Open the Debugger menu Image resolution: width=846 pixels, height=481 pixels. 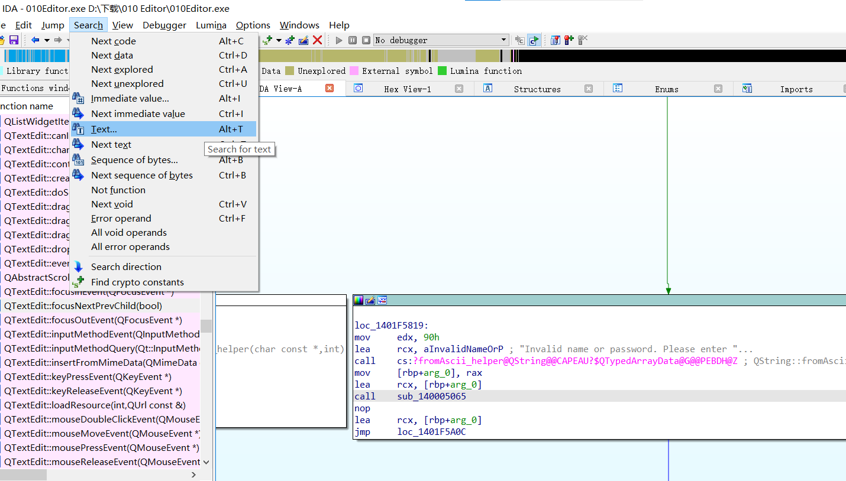(x=164, y=25)
